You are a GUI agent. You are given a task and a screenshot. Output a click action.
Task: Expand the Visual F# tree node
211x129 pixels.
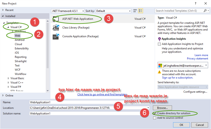click(8, 87)
